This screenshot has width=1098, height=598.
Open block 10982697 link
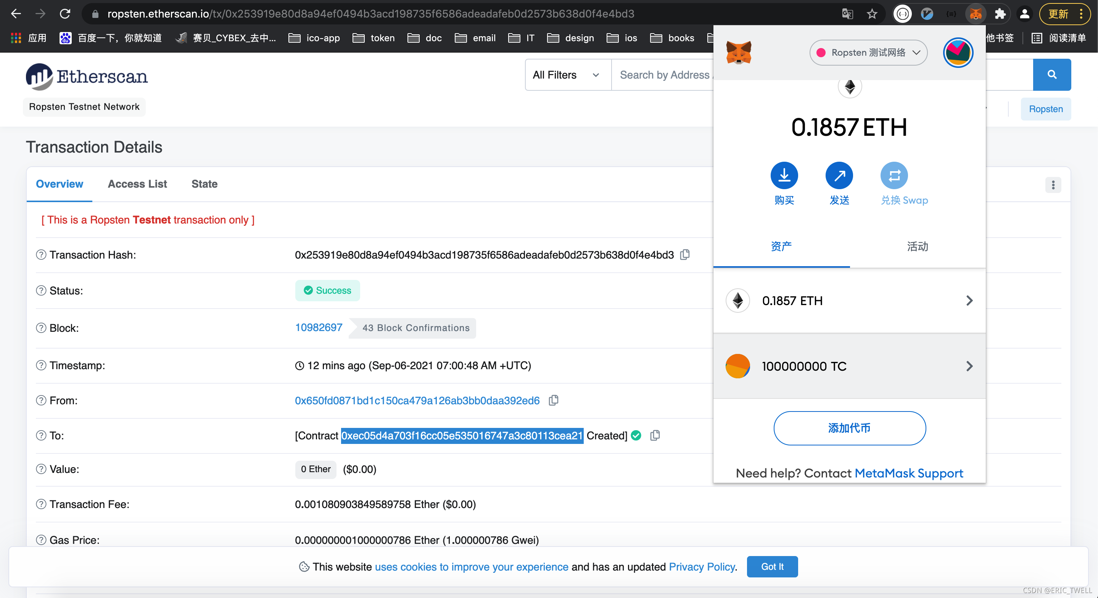(x=319, y=327)
